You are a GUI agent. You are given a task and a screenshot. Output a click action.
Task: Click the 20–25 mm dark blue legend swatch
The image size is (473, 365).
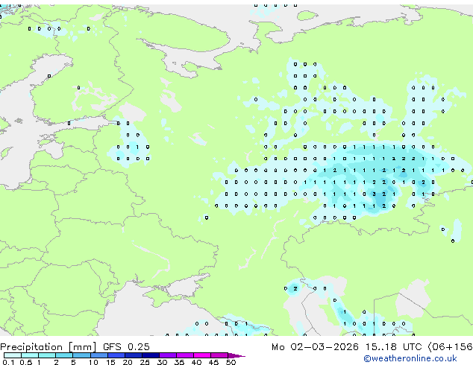pos(133,355)
